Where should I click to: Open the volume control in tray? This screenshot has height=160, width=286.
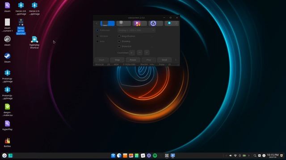click(231, 156)
